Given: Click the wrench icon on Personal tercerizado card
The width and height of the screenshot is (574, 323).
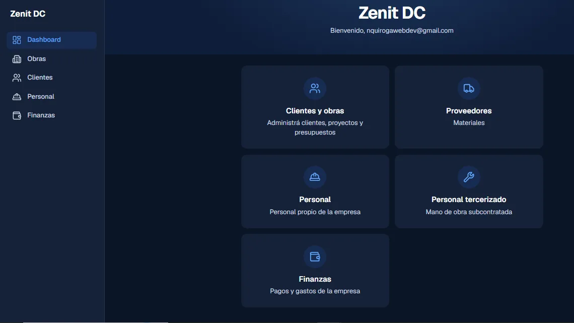Looking at the screenshot, I should tap(469, 177).
